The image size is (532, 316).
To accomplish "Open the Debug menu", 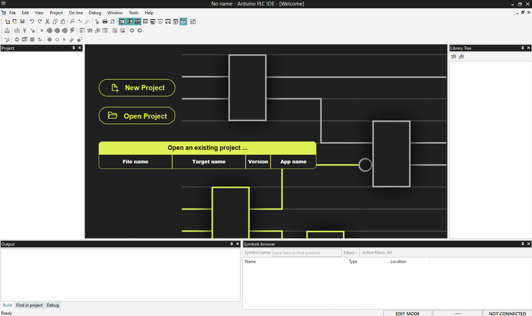I will [x=95, y=13].
